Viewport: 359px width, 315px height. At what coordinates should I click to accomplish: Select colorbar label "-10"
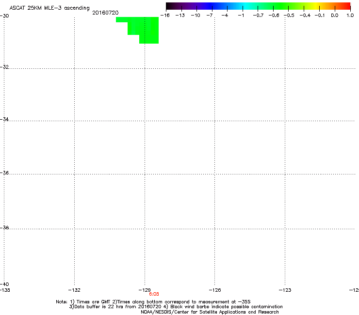pyautogui.click(x=196, y=16)
